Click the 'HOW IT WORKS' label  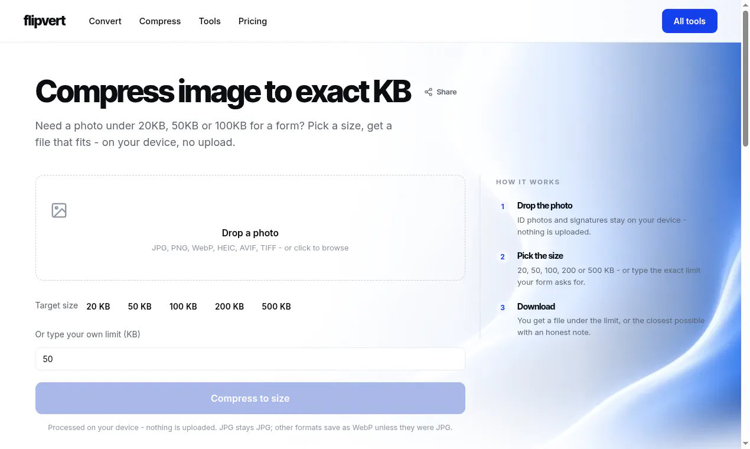tap(528, 182)
